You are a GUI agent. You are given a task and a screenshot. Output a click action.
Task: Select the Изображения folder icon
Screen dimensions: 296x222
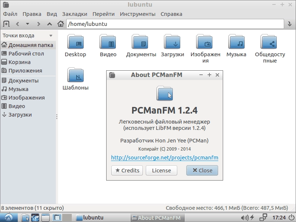point(204,42)
